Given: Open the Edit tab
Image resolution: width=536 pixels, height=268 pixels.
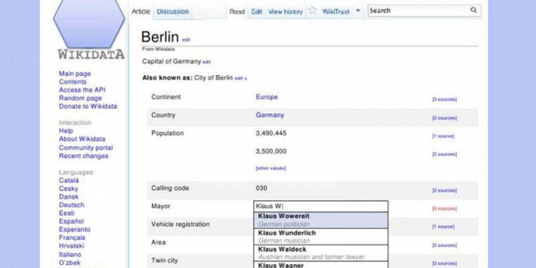Looking at the screenshot, I should pyautogui.click(x=256, y=12).
